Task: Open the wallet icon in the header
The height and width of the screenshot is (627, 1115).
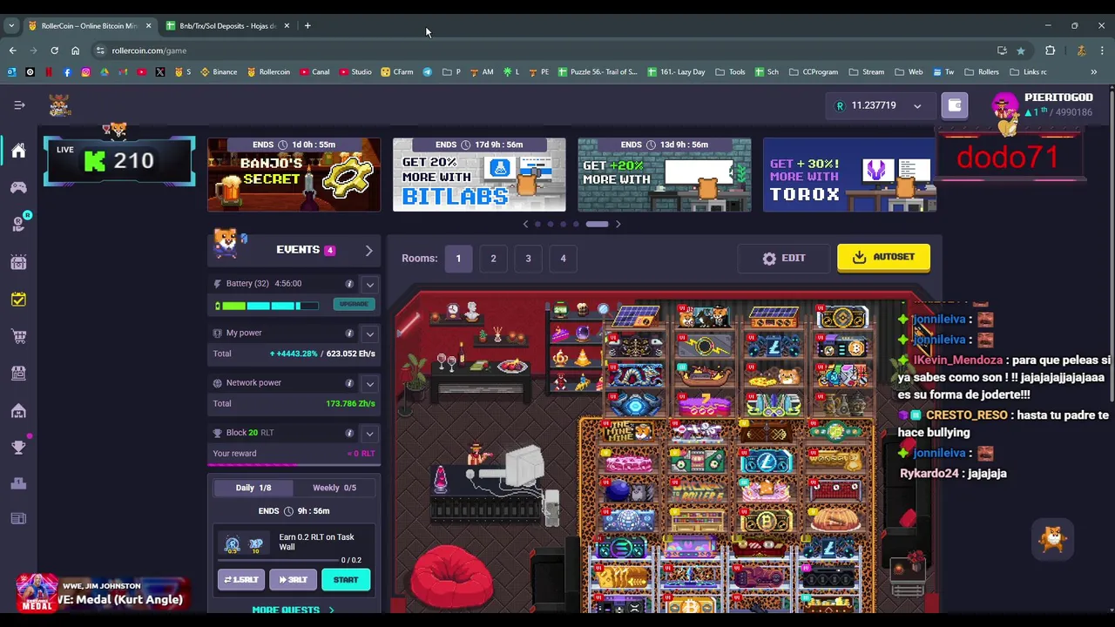Action: point(955,105)
